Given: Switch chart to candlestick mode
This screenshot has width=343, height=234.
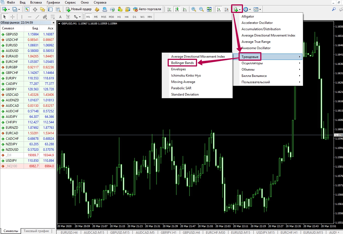Looking at the screenshot, I should 177,9.
